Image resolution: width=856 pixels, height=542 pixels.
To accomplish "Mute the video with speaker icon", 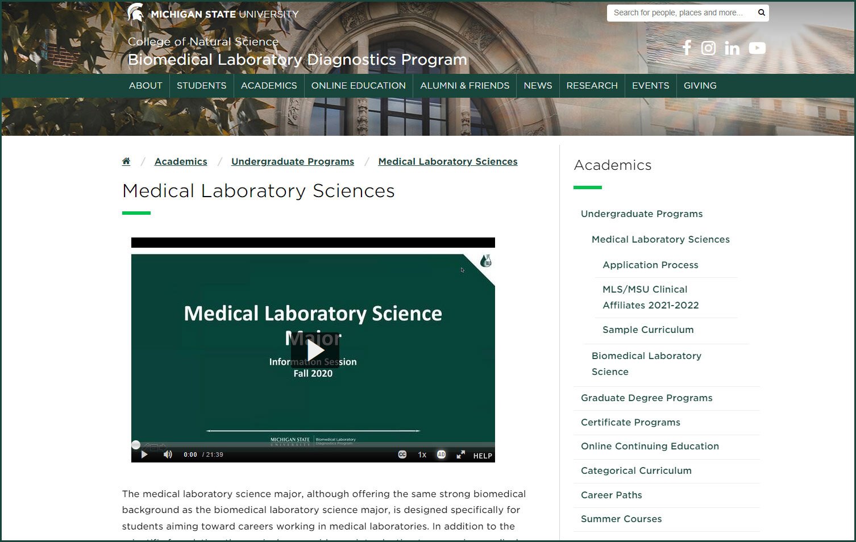I will (168, 455).
